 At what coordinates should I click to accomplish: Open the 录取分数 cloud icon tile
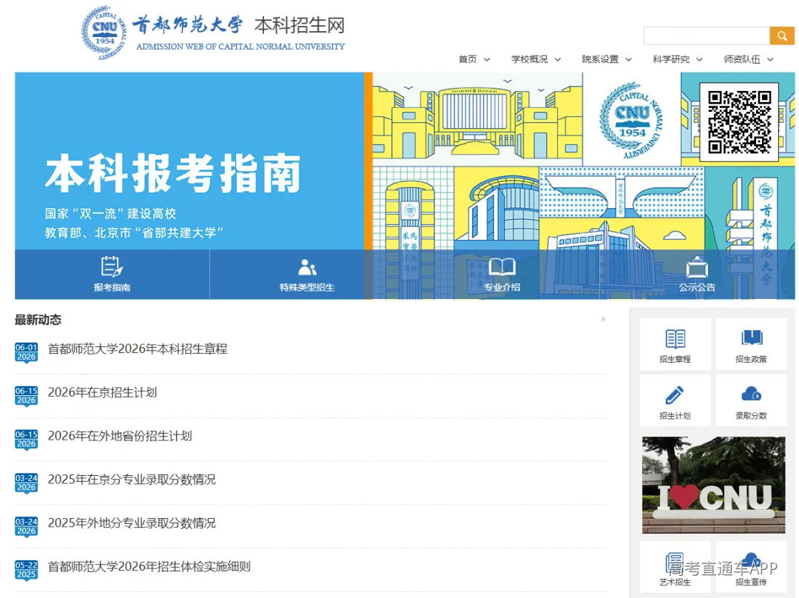751,400
